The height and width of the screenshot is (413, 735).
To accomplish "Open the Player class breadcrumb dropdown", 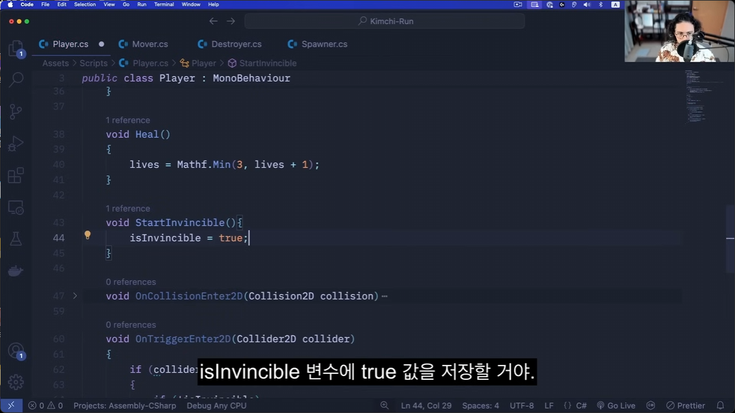I will pos(198,63).
